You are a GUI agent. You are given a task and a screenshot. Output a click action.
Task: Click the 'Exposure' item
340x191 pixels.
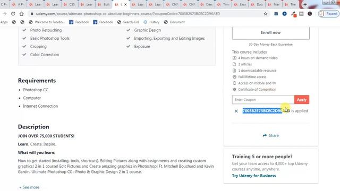142,47
